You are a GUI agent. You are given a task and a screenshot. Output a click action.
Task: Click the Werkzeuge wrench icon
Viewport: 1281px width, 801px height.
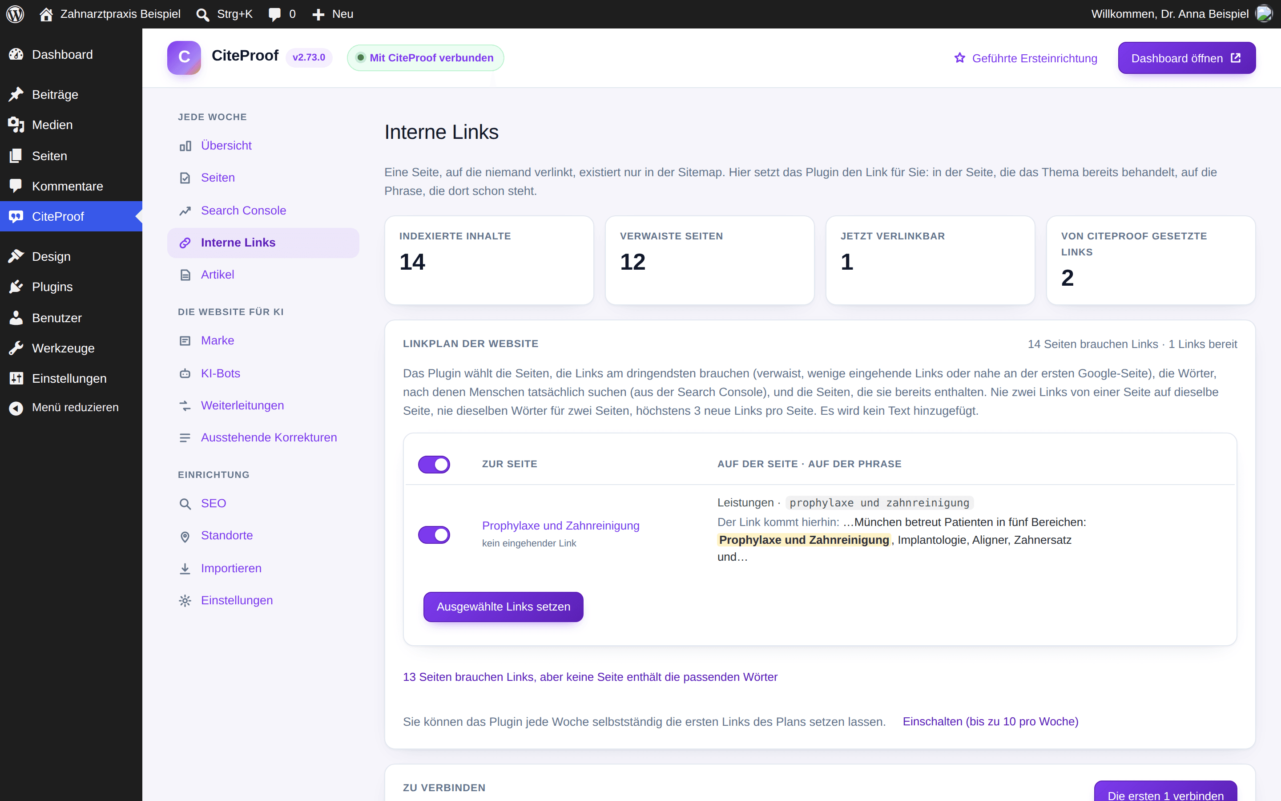click(x=16, y=348)
